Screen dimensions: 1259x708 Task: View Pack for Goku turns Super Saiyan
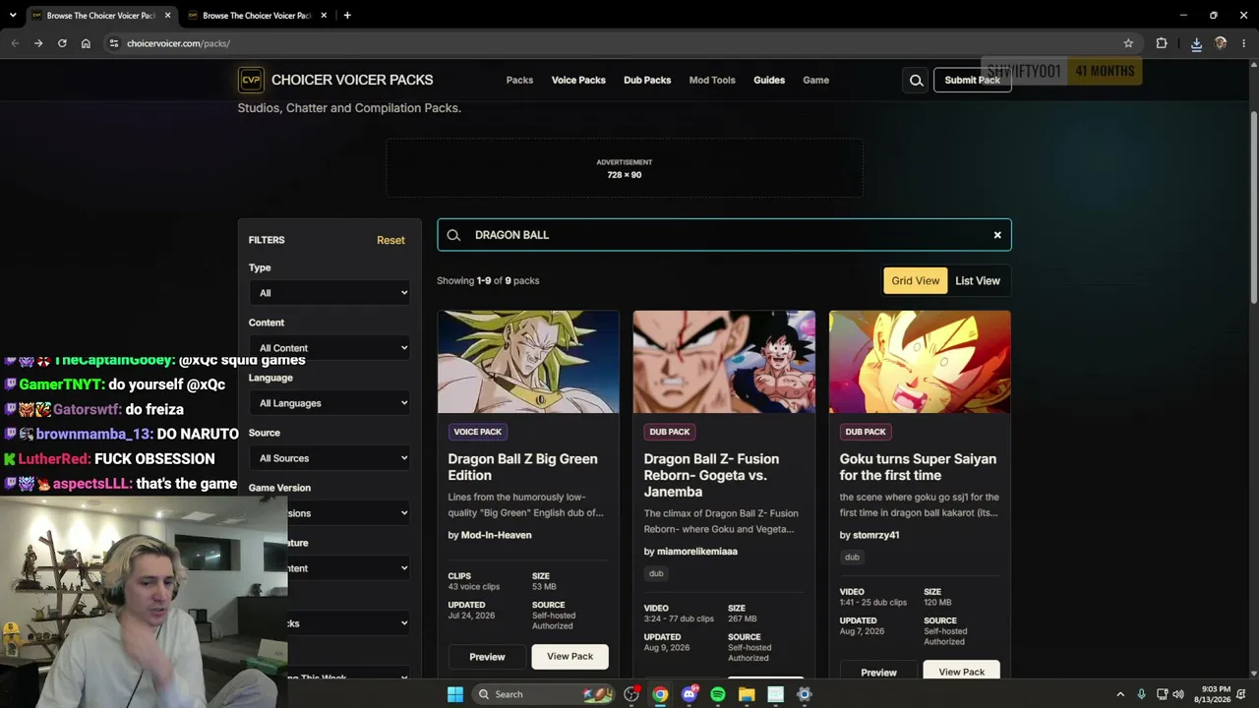pyautogui.click(x=962, y=672)
